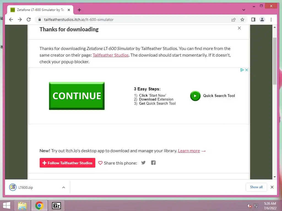Open a new browser tab
The height and width of the screenshot is (211, 282).
(x=79, y=10)
